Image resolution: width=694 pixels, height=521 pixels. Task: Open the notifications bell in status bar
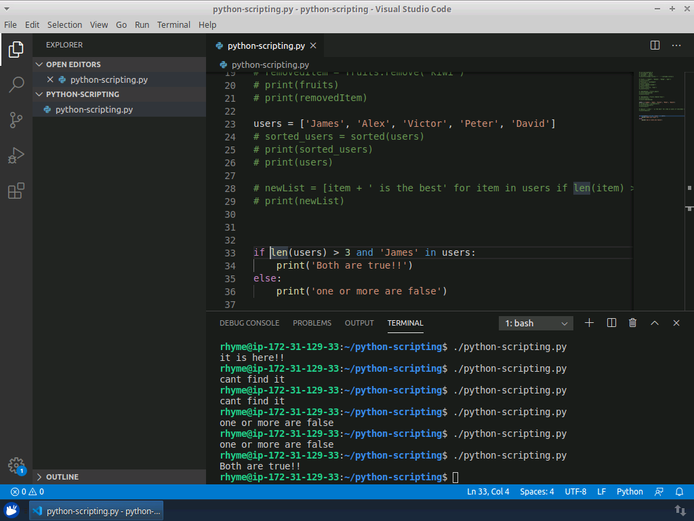pos(679,492)
